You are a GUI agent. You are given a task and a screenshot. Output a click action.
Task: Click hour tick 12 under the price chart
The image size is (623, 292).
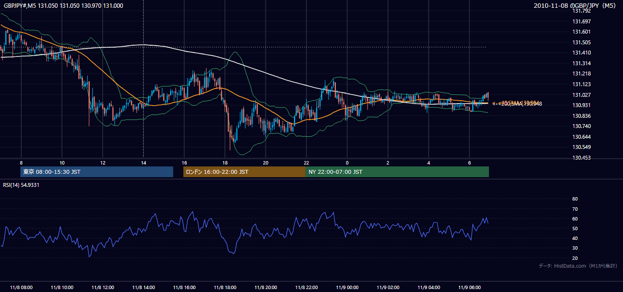coord(103,163)
